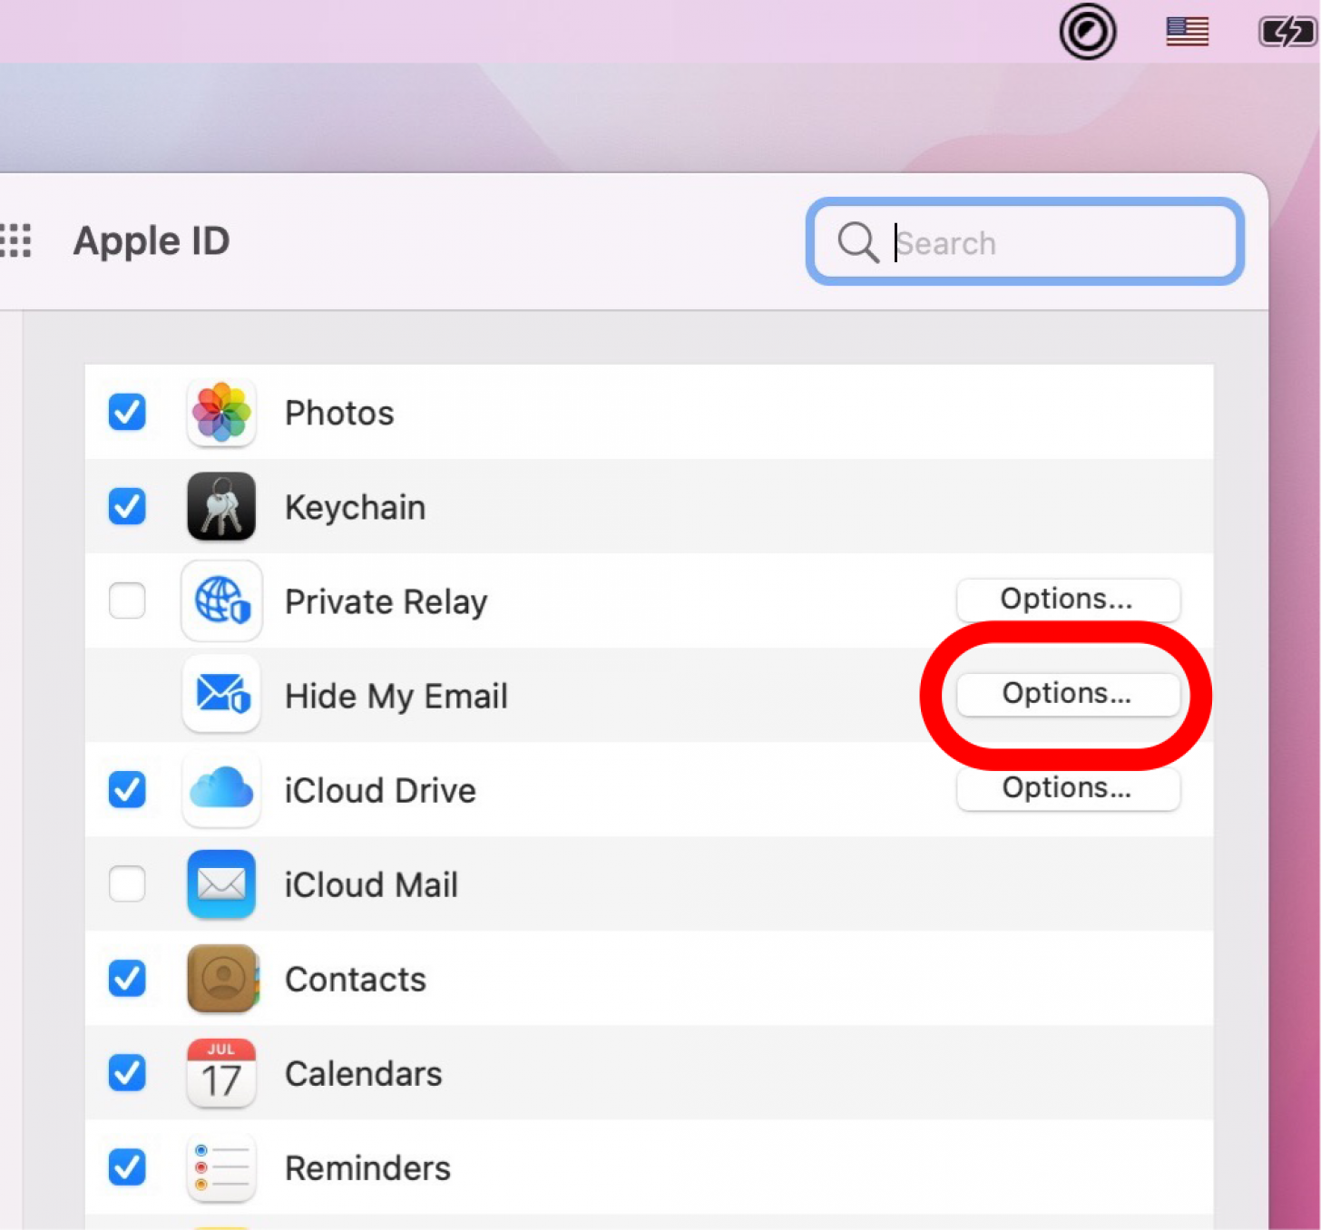Screen dimensions: 1321x1230
Task: Click the Search field
Action: (1024, 242)
